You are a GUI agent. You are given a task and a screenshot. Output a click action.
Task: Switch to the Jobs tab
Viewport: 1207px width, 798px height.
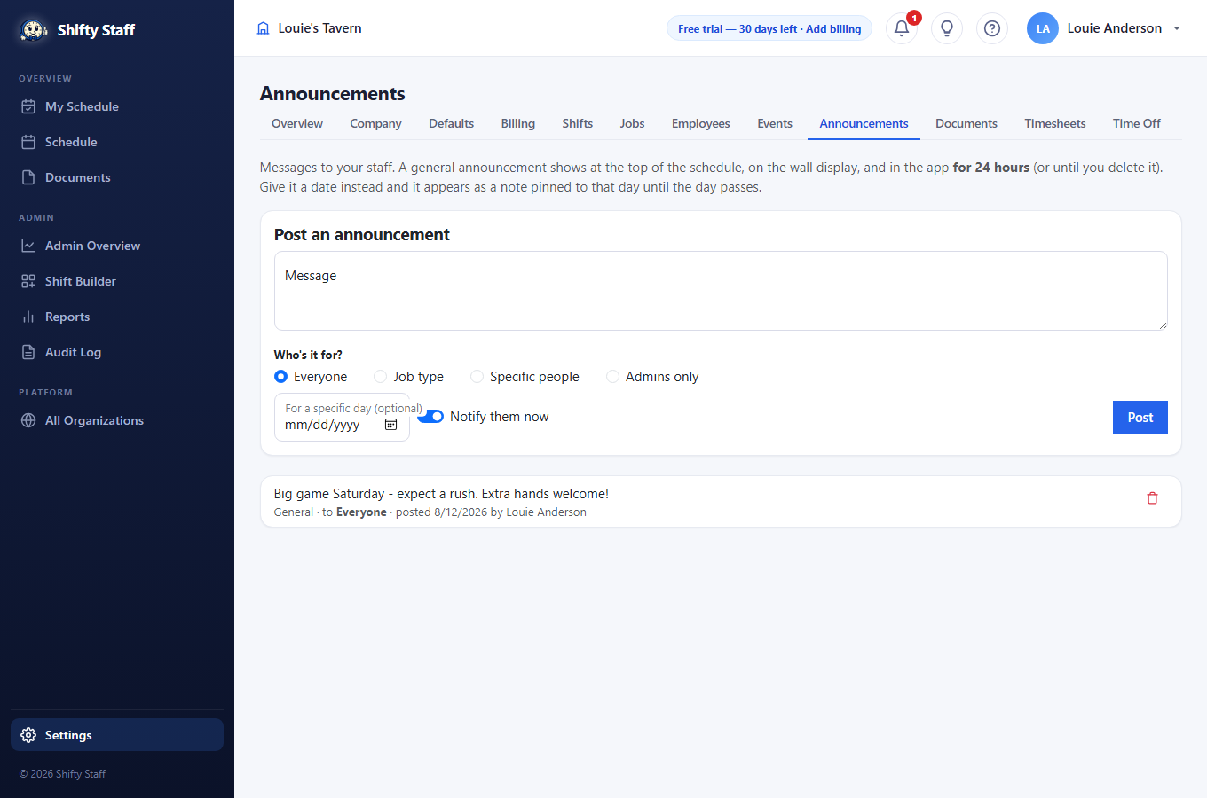pos(632,123)
